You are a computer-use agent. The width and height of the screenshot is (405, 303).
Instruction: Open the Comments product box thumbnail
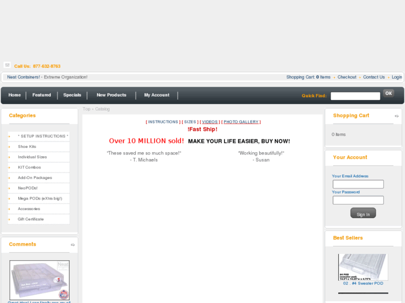point(40,280)
